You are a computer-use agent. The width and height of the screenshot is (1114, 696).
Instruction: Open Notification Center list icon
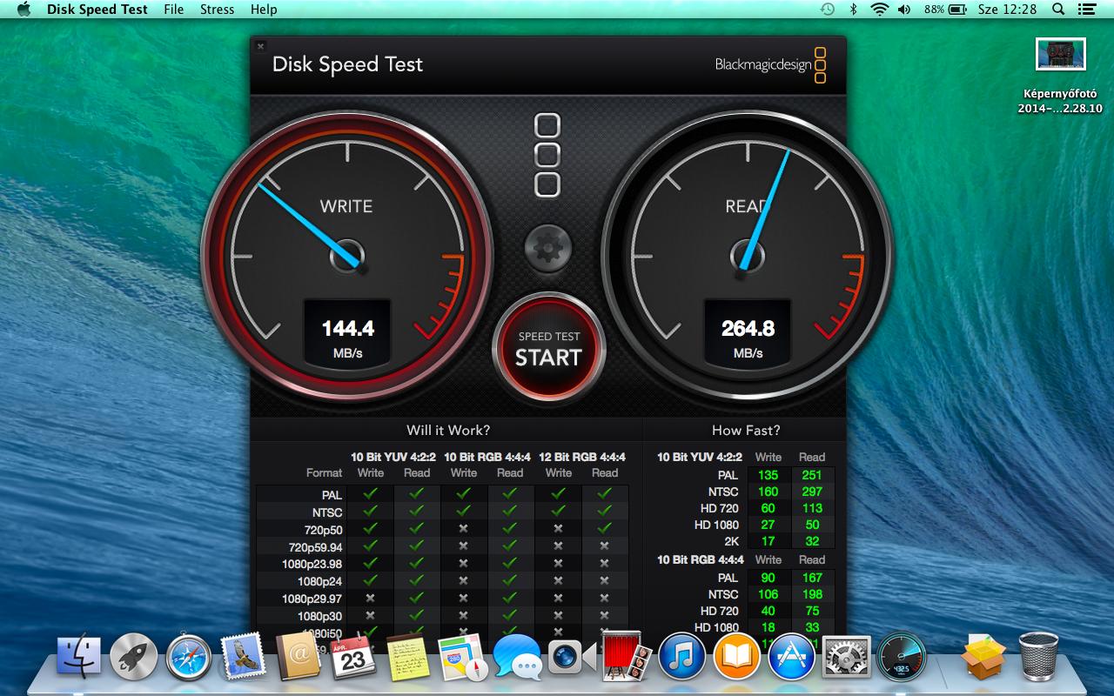[x=1086, y=10]
